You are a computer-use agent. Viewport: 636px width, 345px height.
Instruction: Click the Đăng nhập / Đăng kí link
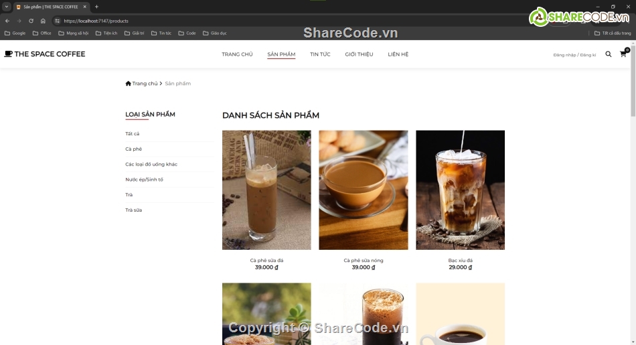point(574,55)
